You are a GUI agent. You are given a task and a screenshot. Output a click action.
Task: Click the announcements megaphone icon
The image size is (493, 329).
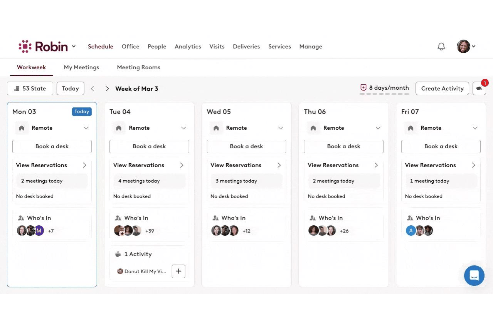tap(479, 88)
